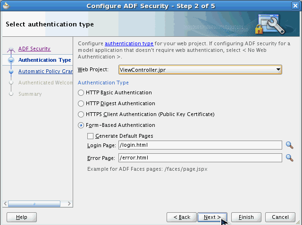Select the current Authentication Type step
The image size is (302, 225).
[x=44, y=60]
